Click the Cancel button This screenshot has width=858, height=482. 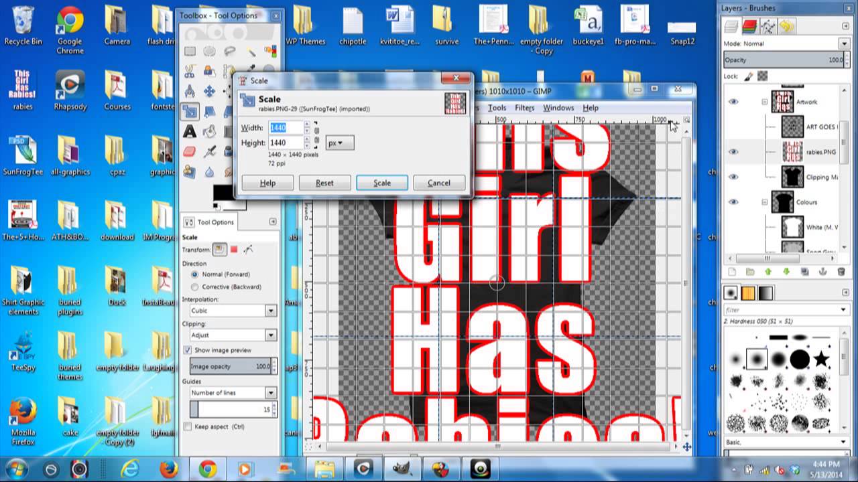click(439, 183)
